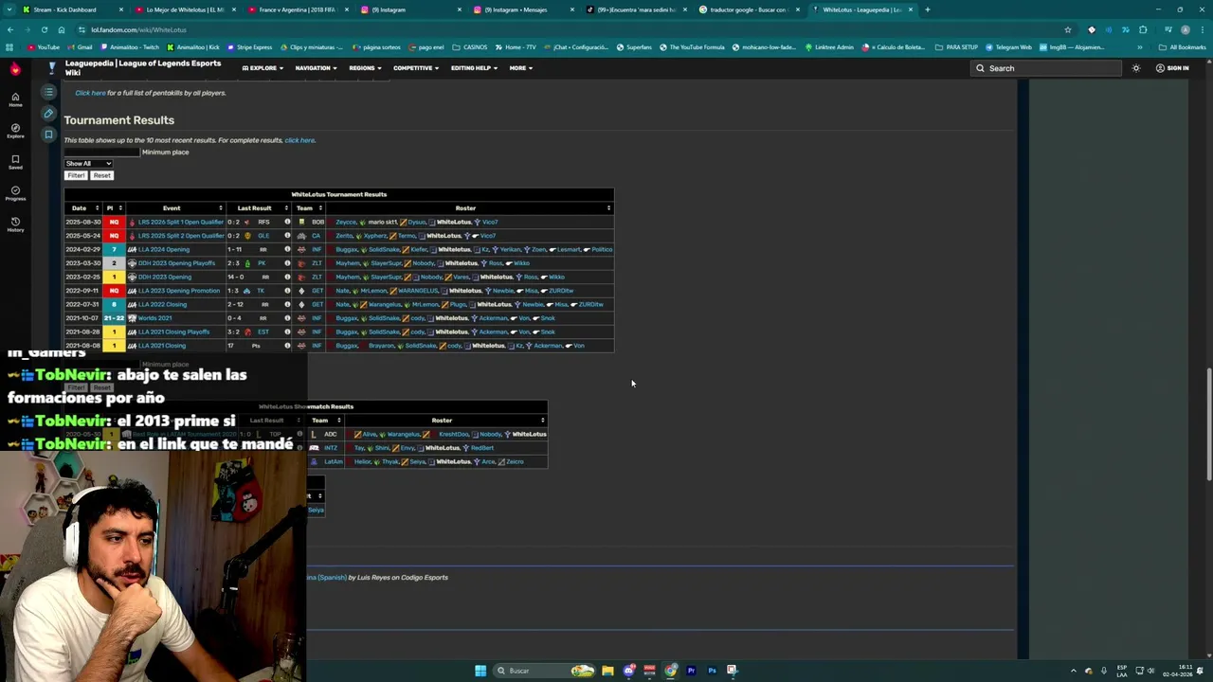Open Gmail bookmark

click(81, 47)
